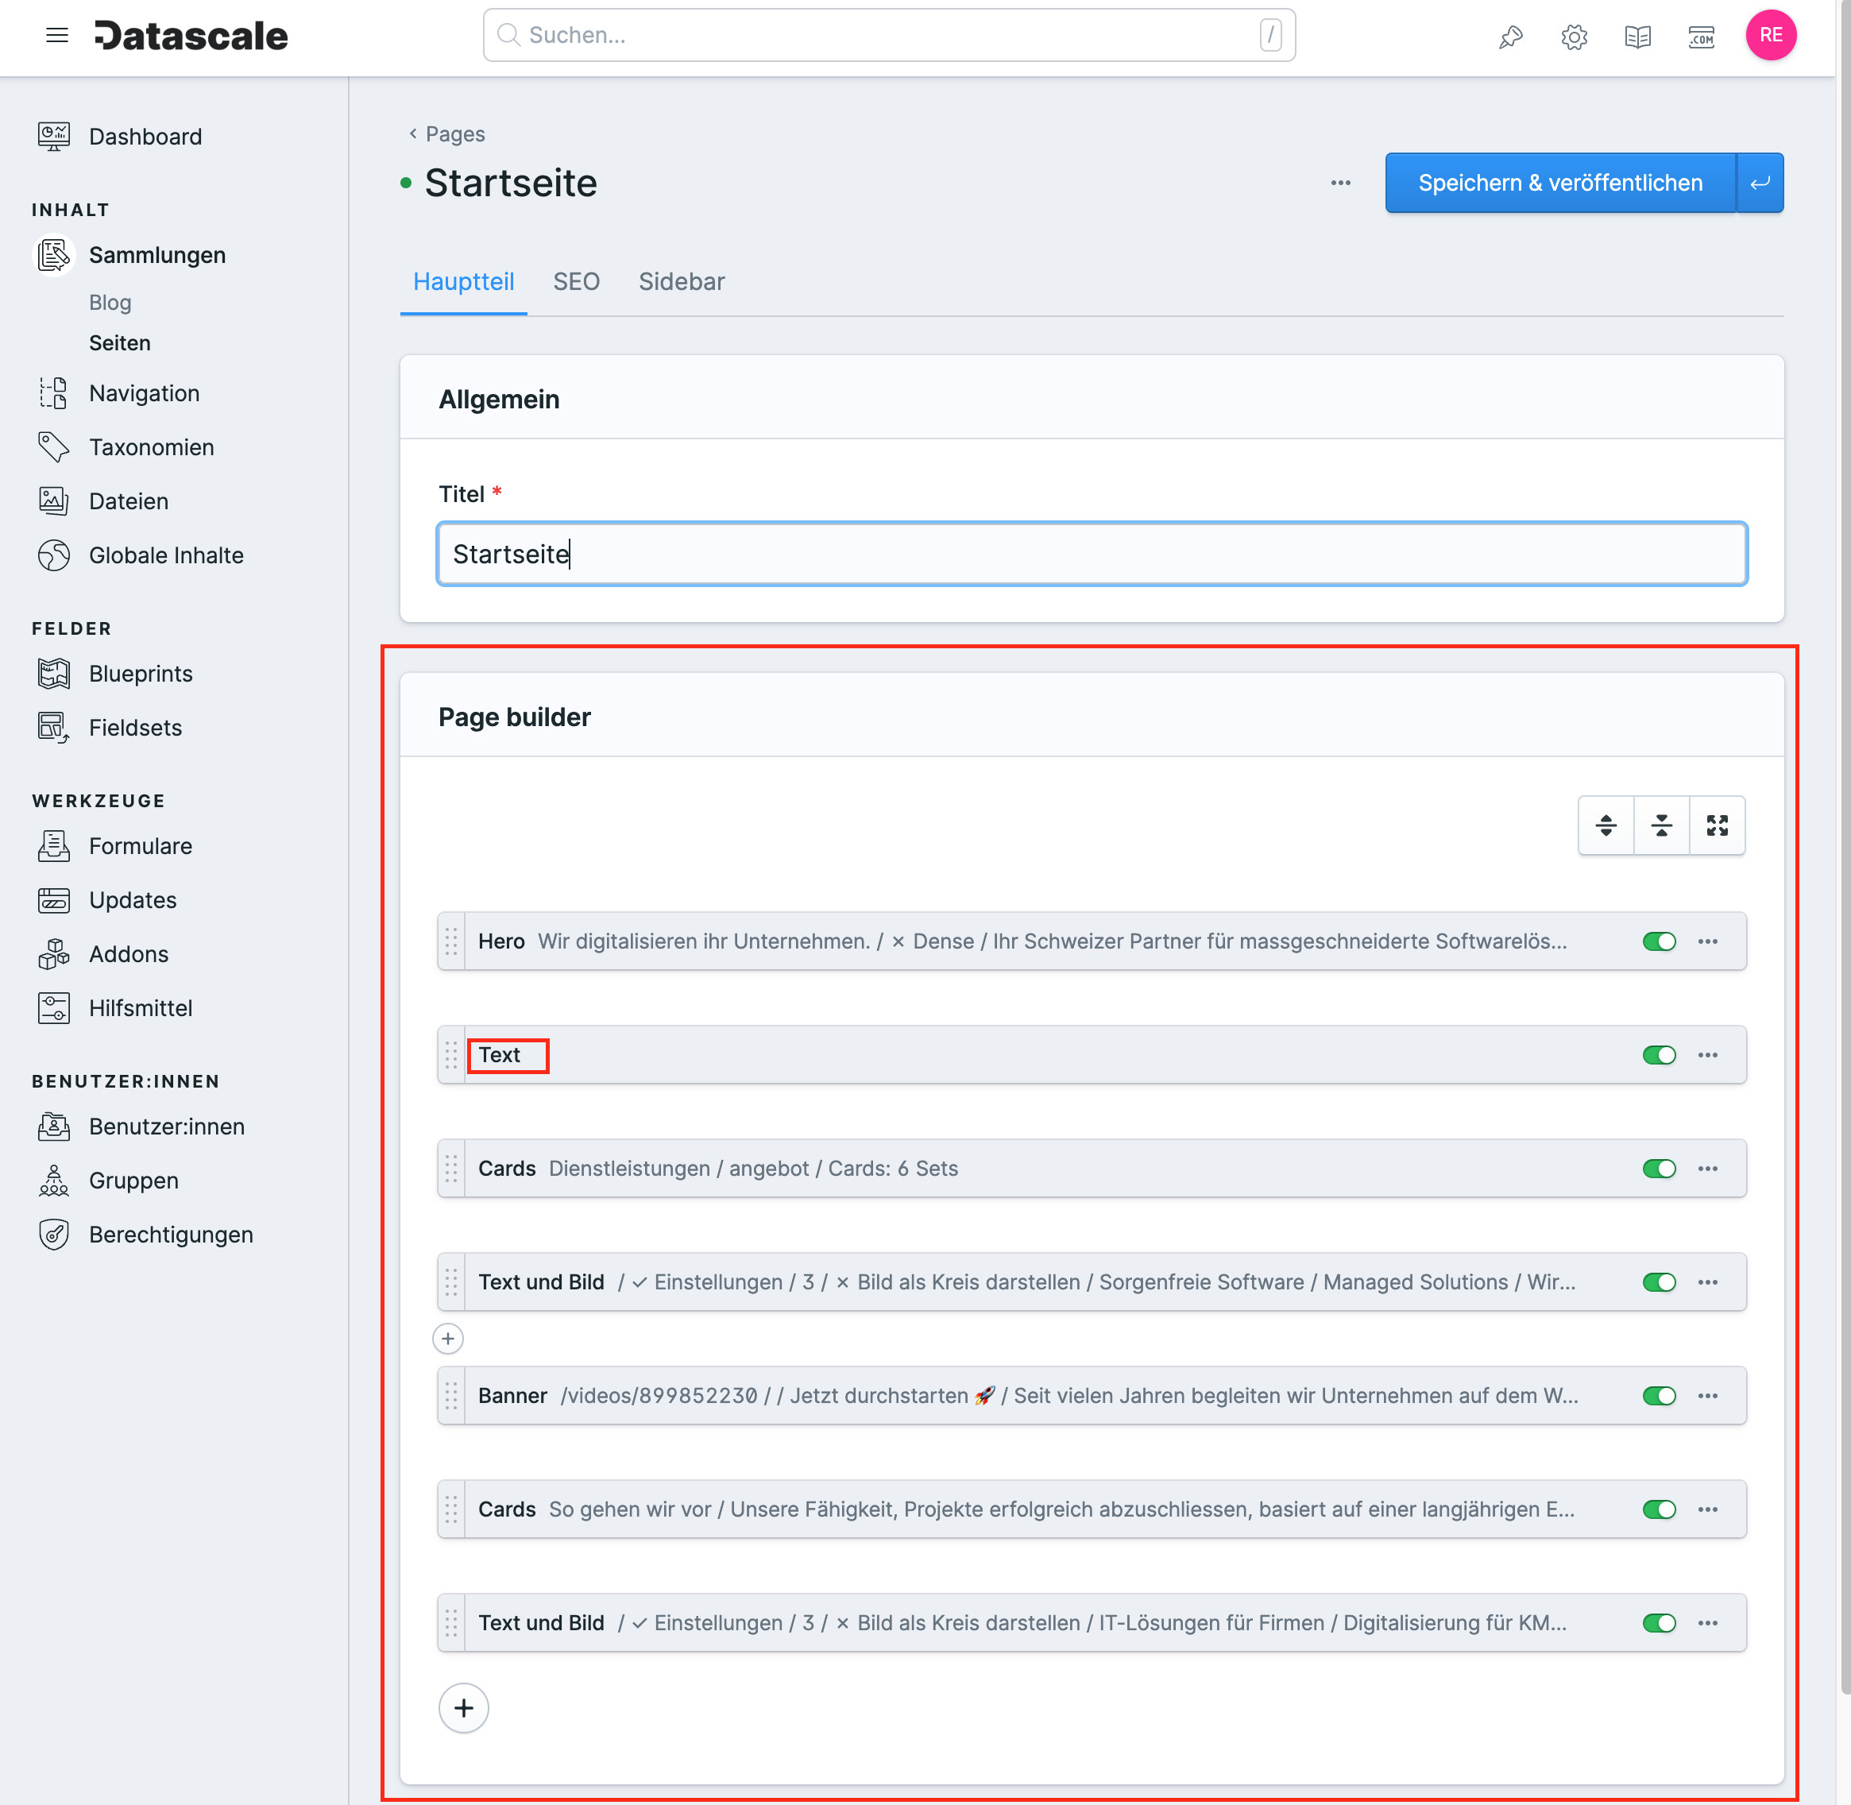
Task: Expand the Page builder fullscreen view
Action: click(1715, 825)
